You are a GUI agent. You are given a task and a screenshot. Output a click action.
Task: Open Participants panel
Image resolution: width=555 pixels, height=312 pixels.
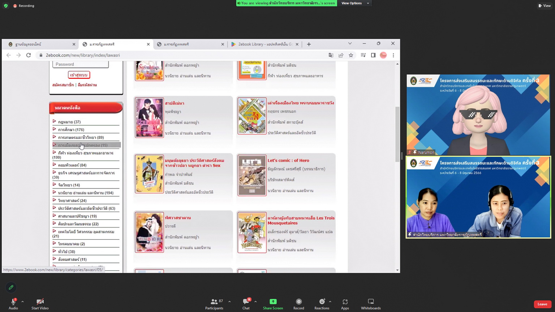[x=214, y=304]
